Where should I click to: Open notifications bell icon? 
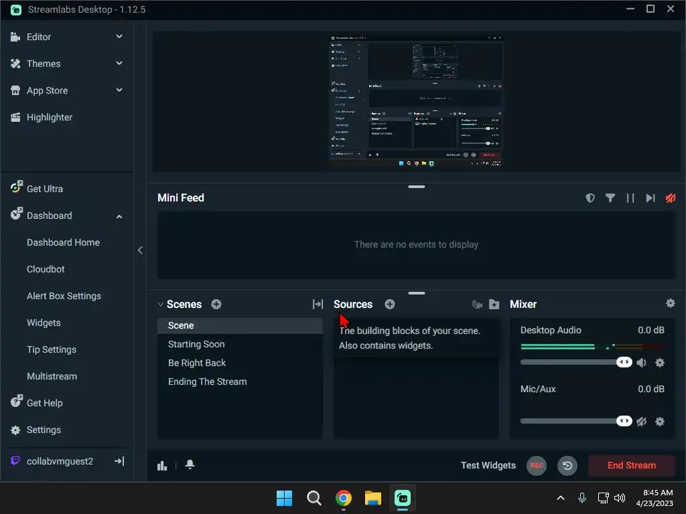click(190, 464)
